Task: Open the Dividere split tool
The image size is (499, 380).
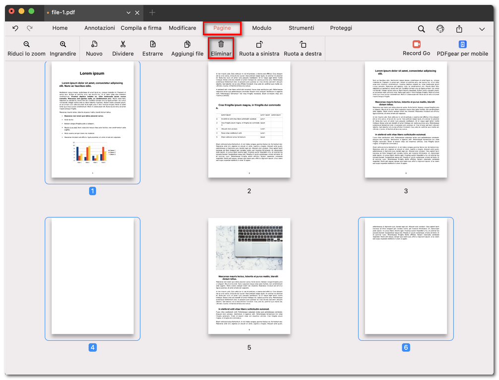Action: click(x=123, y=49)
